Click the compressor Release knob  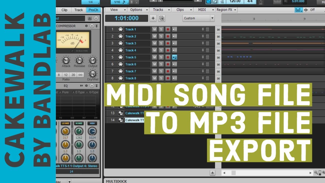click(79, 60)
